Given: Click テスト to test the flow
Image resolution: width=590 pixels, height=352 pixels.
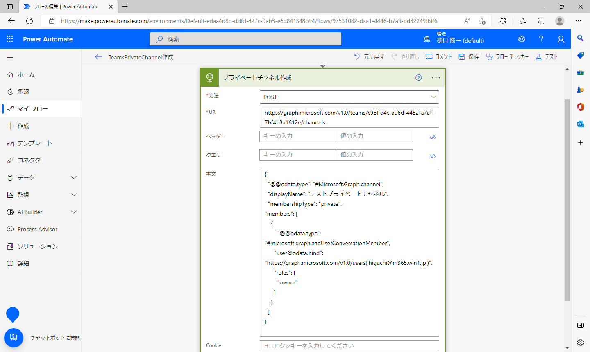Looking at the screenshot, I should point(547,57).
